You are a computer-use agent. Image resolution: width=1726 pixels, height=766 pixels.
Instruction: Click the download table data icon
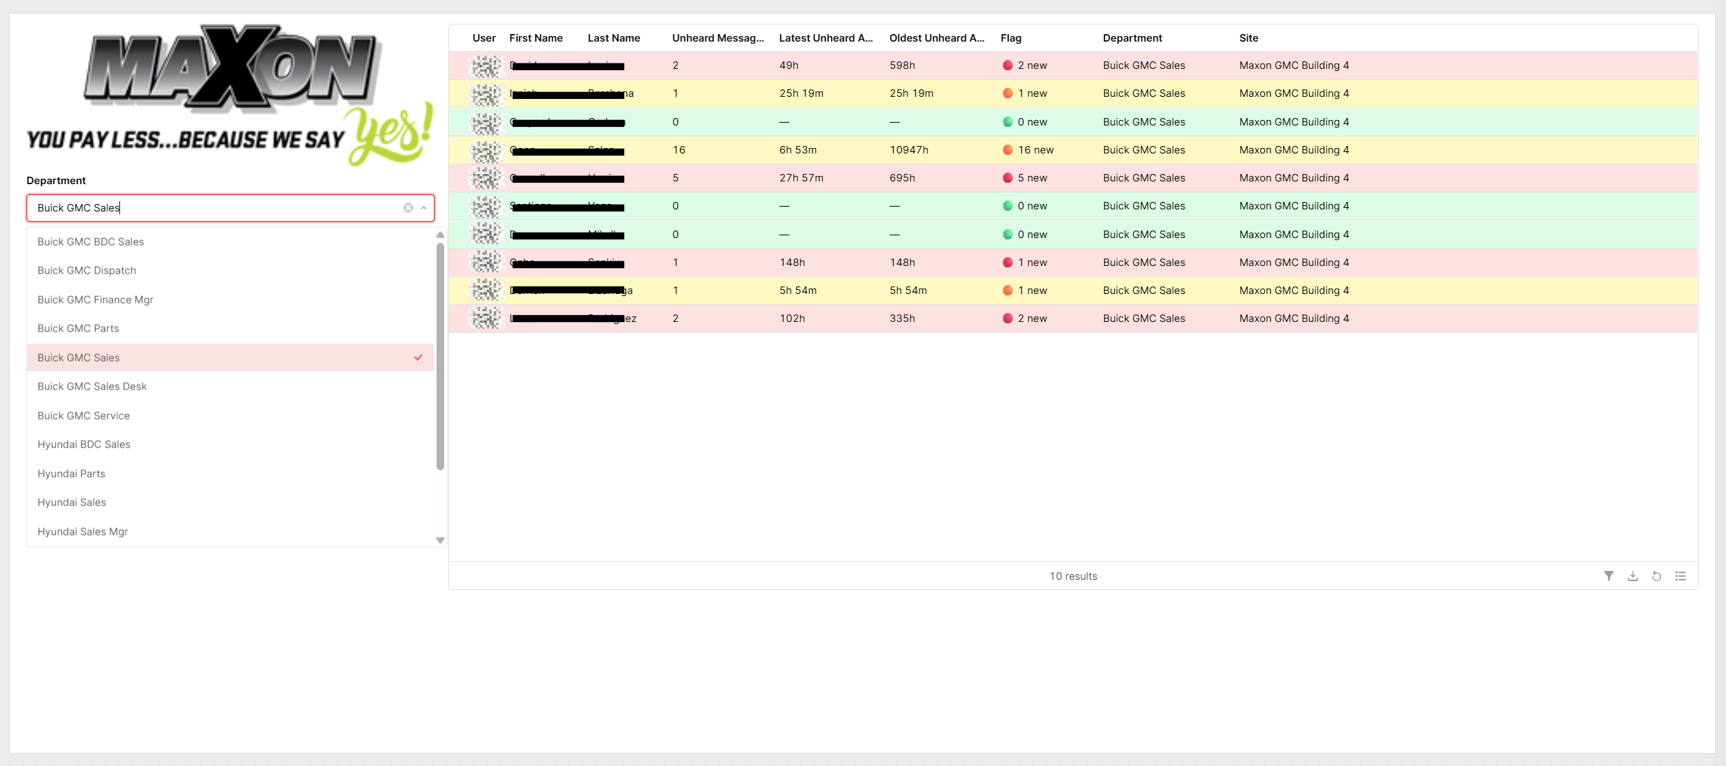[x=1633, y=576]
